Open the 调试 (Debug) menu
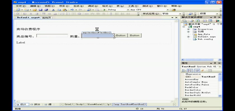235x111 pixels. (x=91, y=6)
